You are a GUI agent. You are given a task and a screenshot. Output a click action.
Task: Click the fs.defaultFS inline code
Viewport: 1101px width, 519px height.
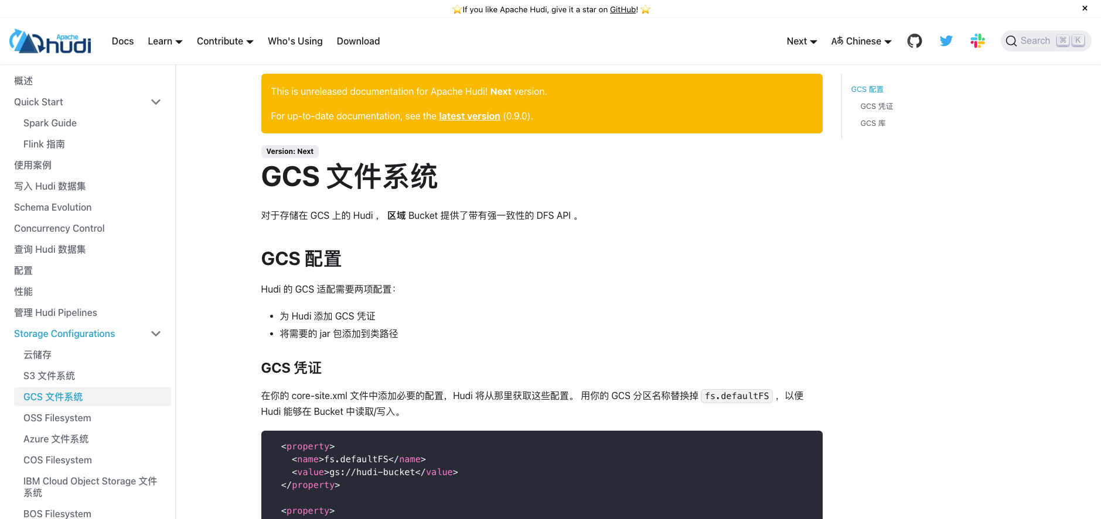point(737,396)
